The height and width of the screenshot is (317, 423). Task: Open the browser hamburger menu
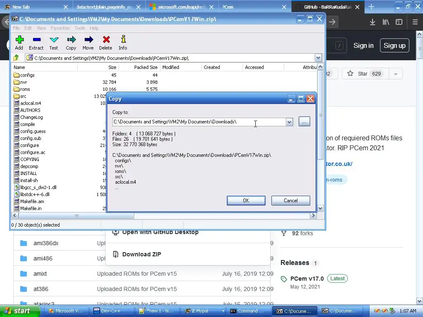[415, 22]
